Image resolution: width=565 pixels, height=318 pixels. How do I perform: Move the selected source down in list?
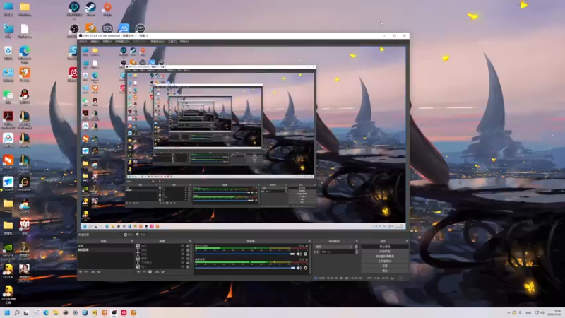click(x=163, y=272)
